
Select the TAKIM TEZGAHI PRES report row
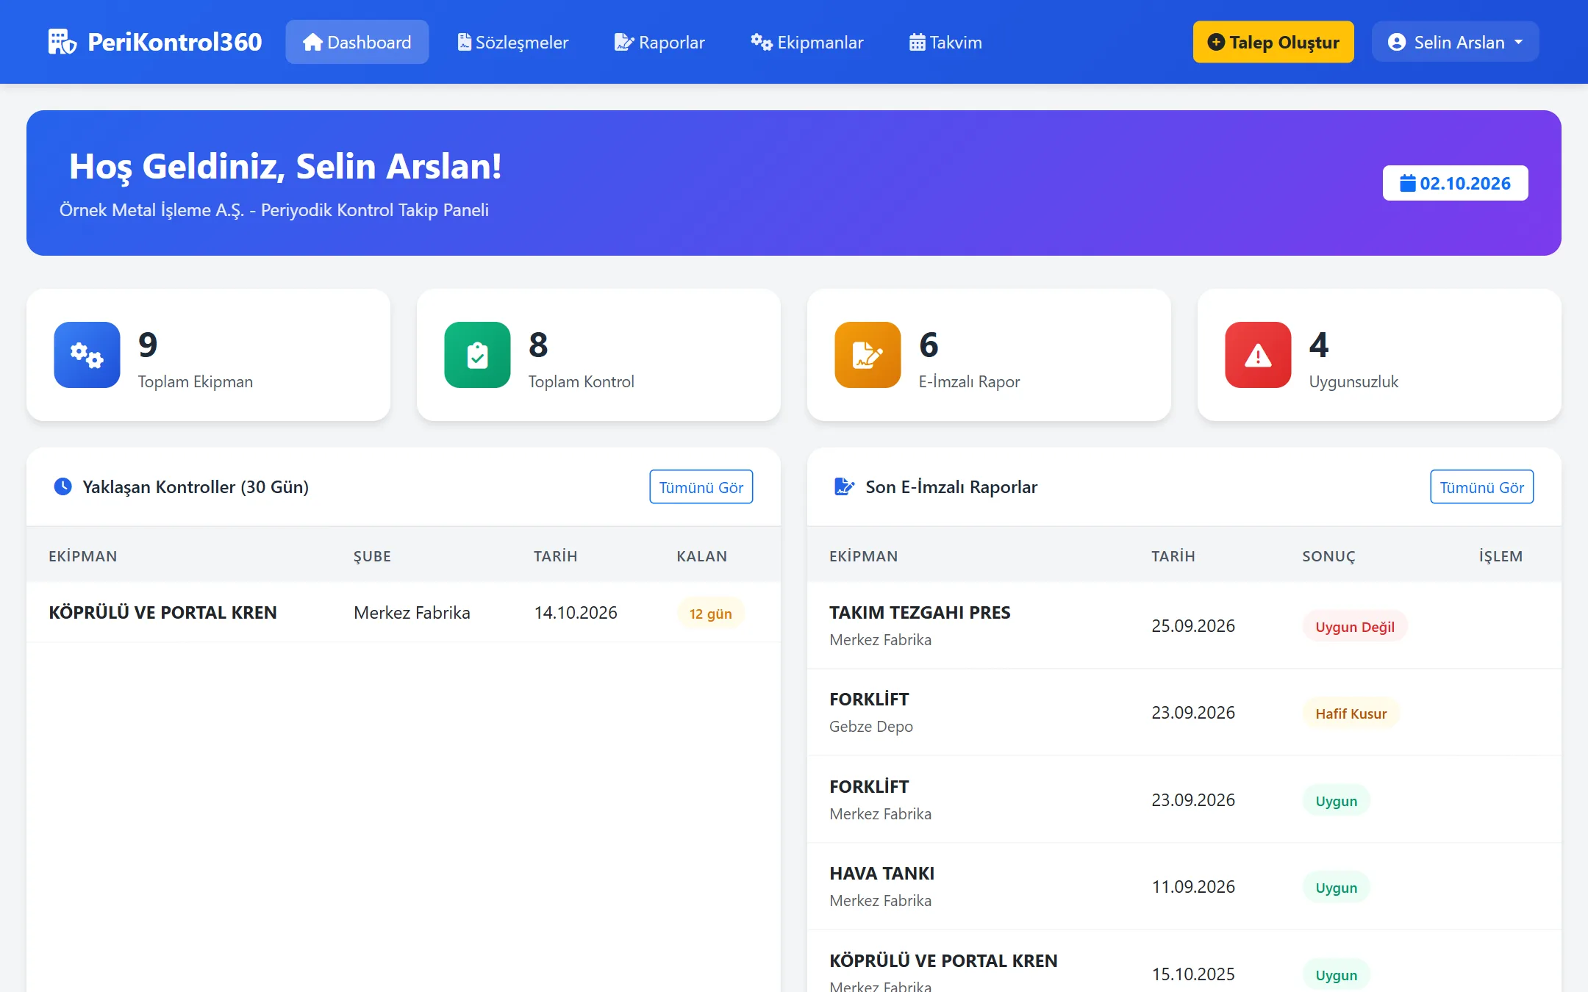pyautogui.click(x=1184, y=625)
